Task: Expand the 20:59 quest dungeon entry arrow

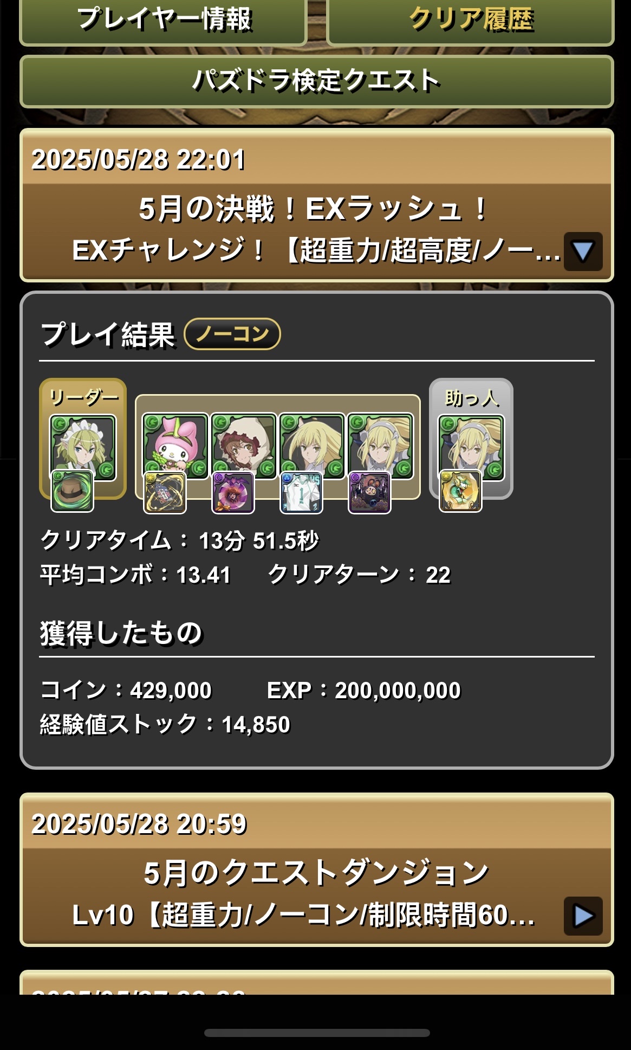Action: pyautogui.click(x=583, y=916)
